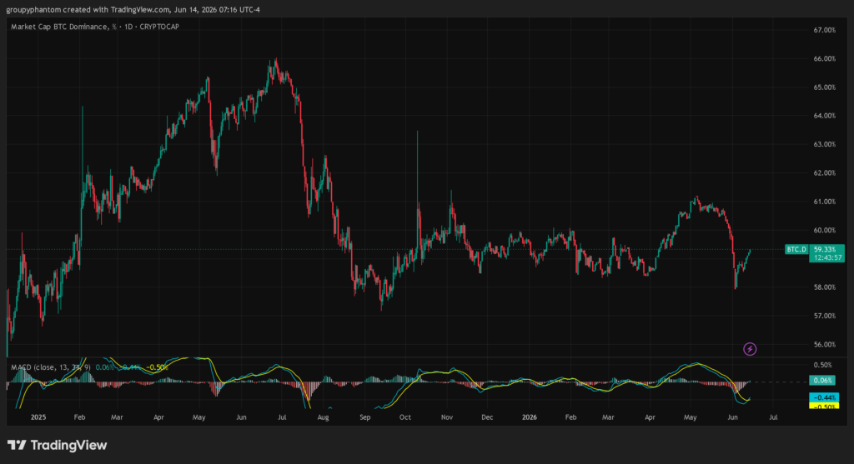Click the purple lightning bolt icon
Viewport: 854px width, 464px height.
click(x=750, y=349)
